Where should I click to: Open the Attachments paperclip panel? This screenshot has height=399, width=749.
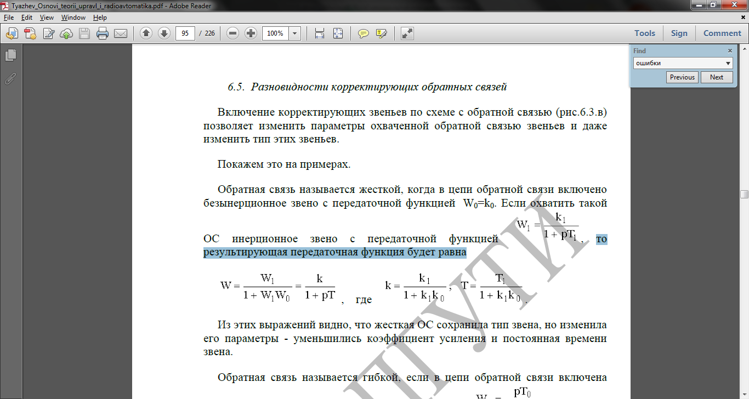[x=10, y=78]
